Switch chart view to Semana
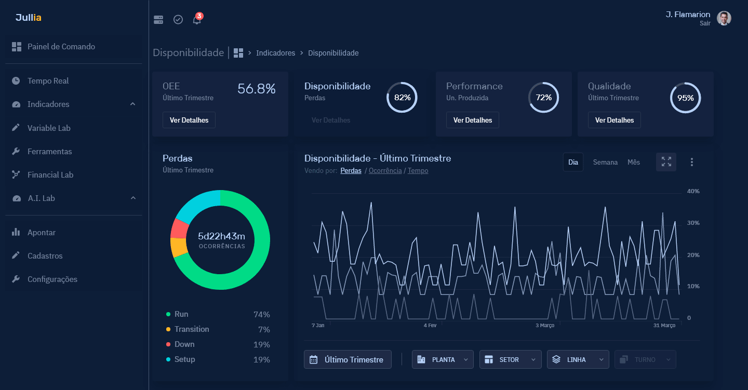 [605, 162]
